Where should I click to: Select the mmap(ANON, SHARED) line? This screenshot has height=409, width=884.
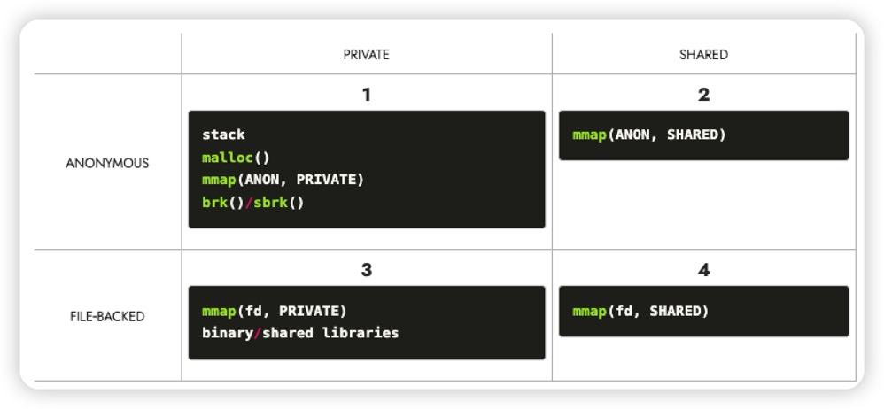[x=648, y=135]
